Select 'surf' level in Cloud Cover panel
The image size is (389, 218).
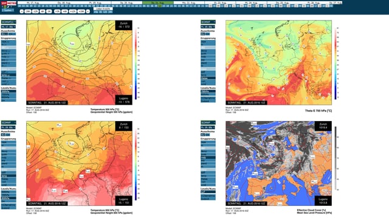208,192
